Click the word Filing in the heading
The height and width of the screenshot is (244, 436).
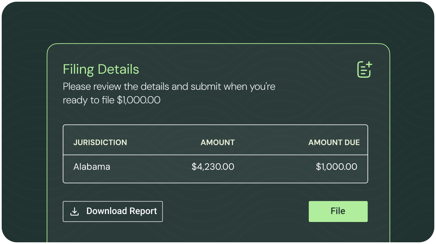78,70
